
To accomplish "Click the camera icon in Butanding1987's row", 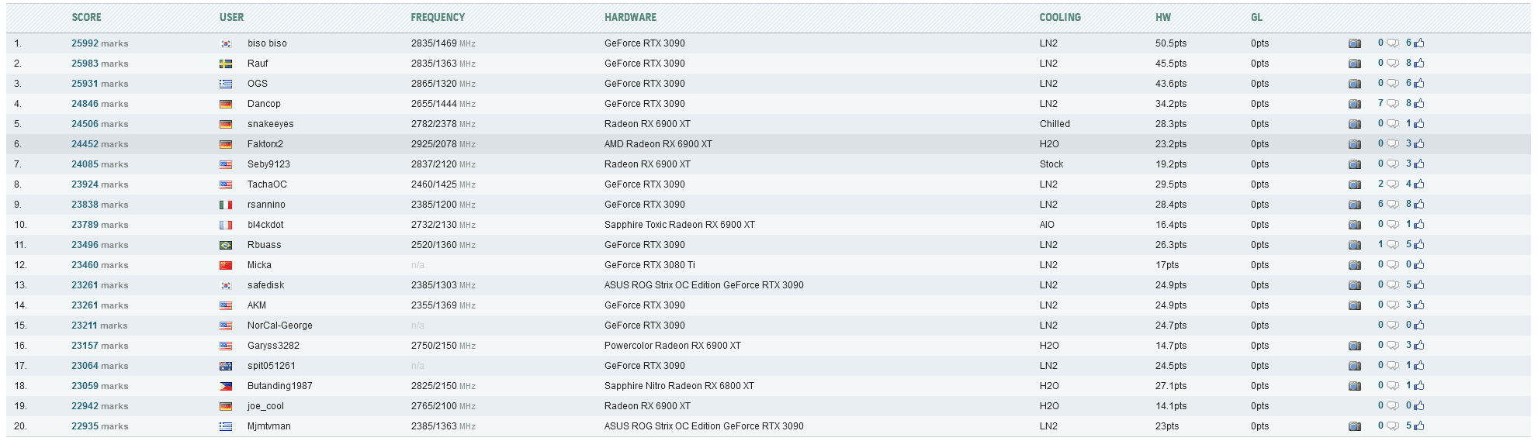I will pos(1354,386).
